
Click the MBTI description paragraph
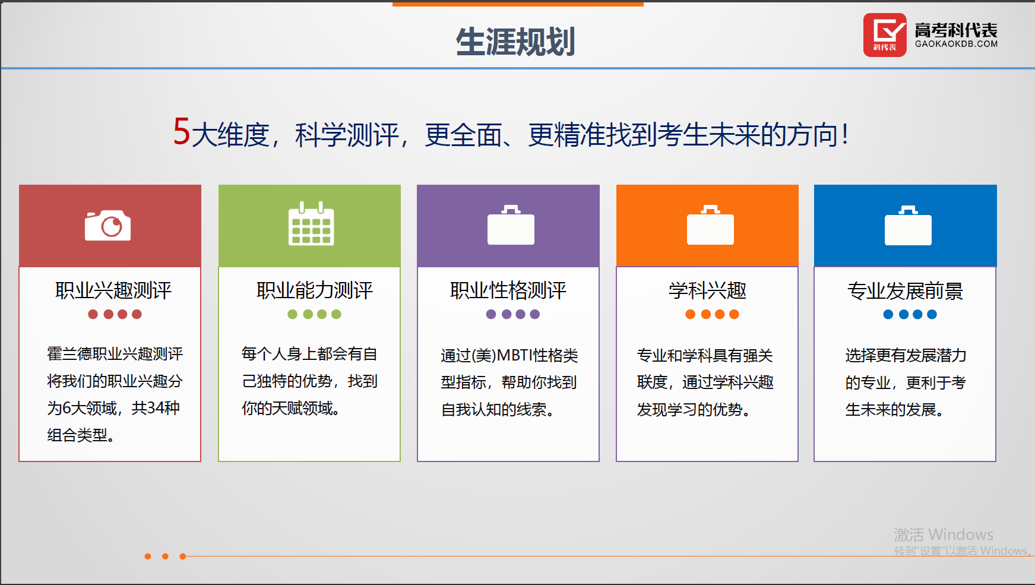coord(509,382)
